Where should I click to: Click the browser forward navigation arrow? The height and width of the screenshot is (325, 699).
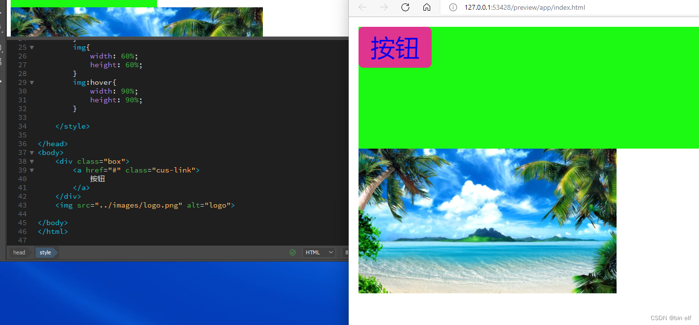pyautogui.click(x=383, y=7)
